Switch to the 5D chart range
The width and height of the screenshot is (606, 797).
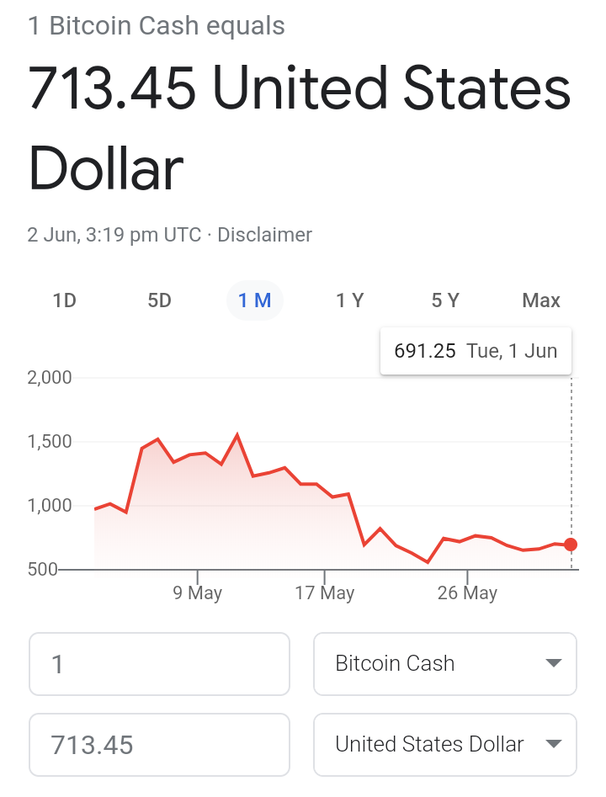(160, 300)
